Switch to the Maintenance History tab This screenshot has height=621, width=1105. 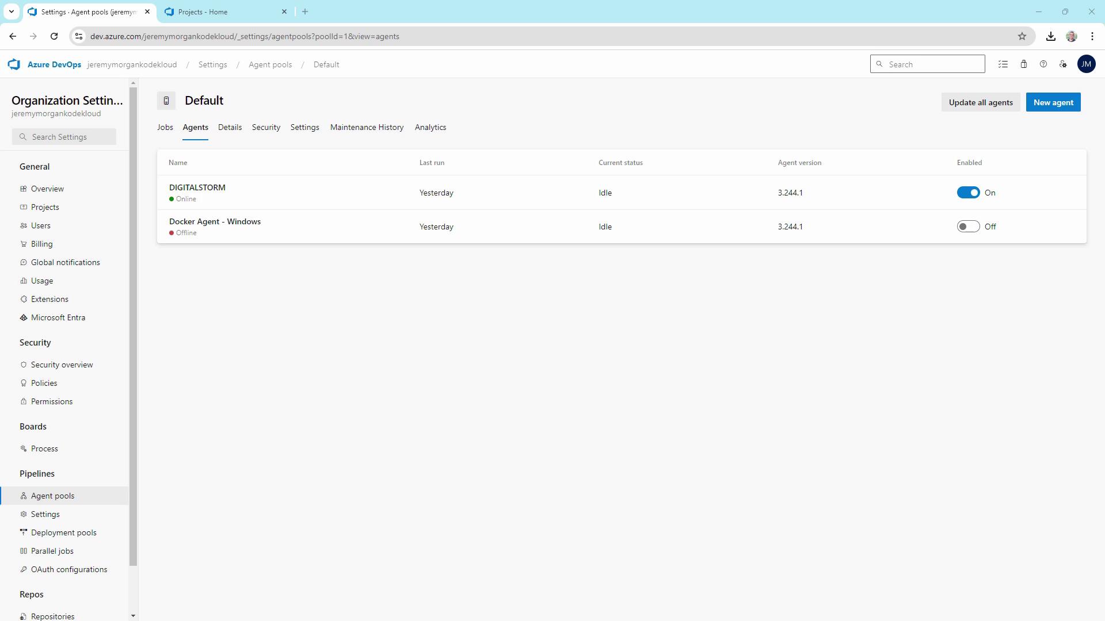[x=367, y=127]
